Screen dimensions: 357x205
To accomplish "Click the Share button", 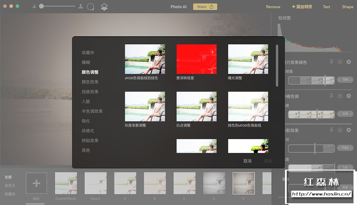I will [x=205, y=6].
